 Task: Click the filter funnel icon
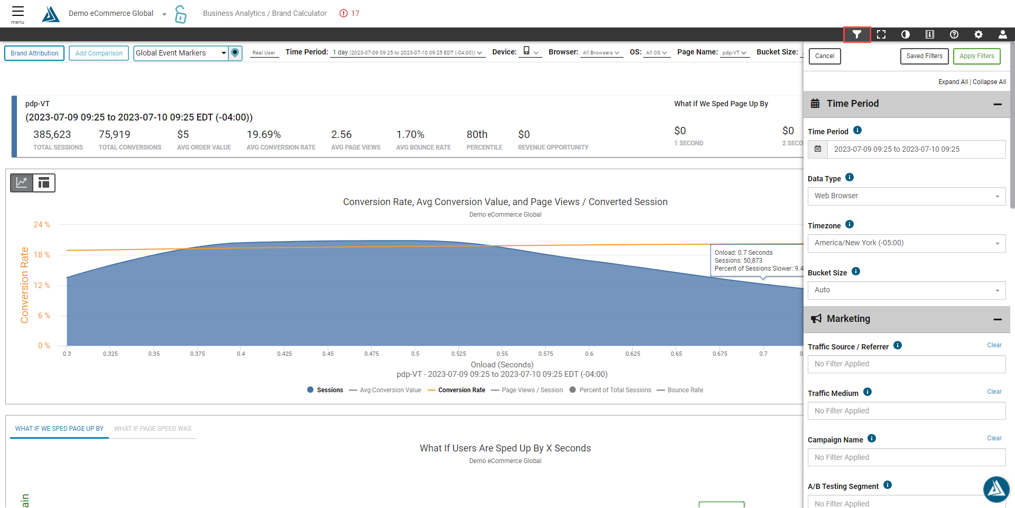[x=856, y=34]
